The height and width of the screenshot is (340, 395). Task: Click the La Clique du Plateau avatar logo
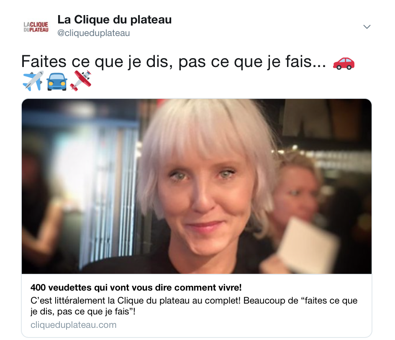36,27
